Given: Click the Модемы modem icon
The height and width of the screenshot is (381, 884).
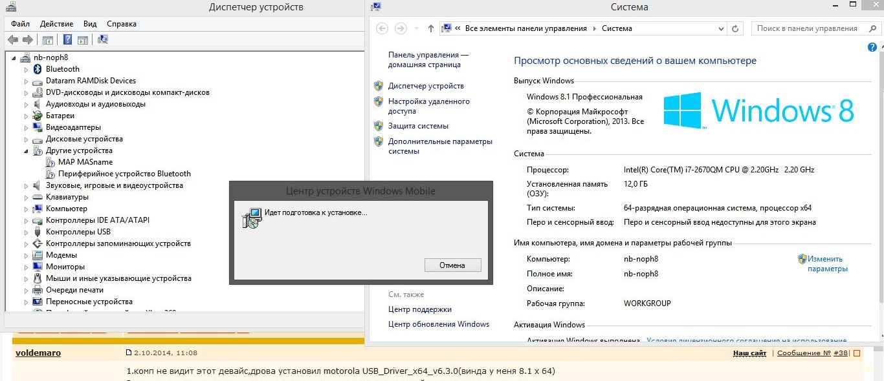Looking at the screenshot, I should (38, 255).
